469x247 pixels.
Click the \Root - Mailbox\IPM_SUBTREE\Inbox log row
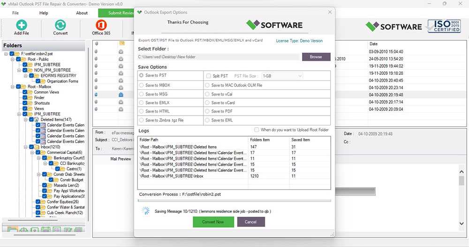point(234,176)
